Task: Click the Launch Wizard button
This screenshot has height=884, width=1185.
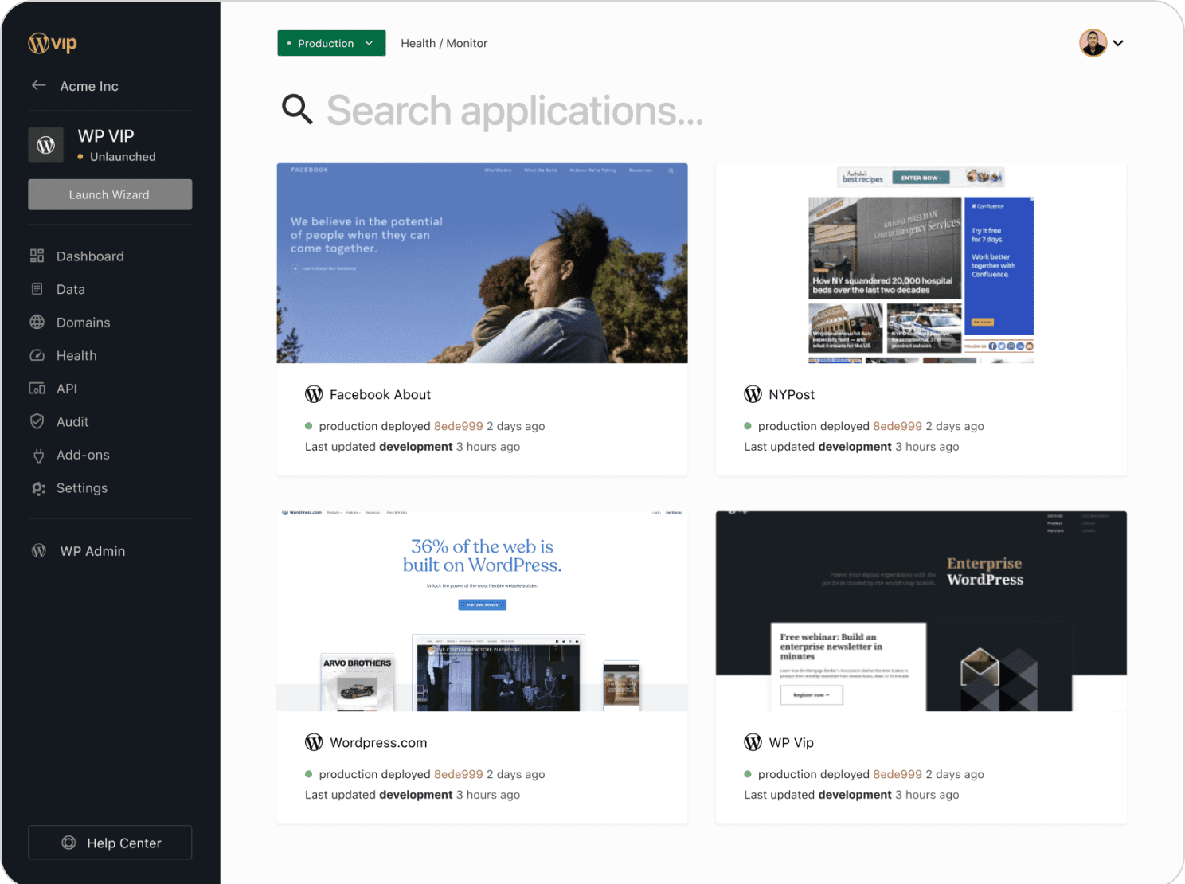Action: 110,194
